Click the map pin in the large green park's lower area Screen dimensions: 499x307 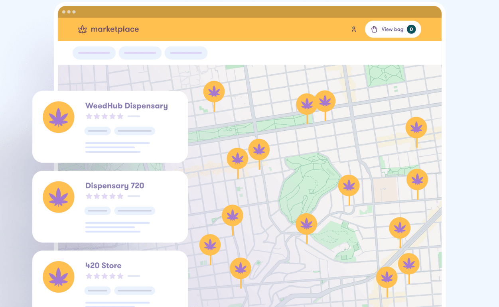tap(306, 224)
